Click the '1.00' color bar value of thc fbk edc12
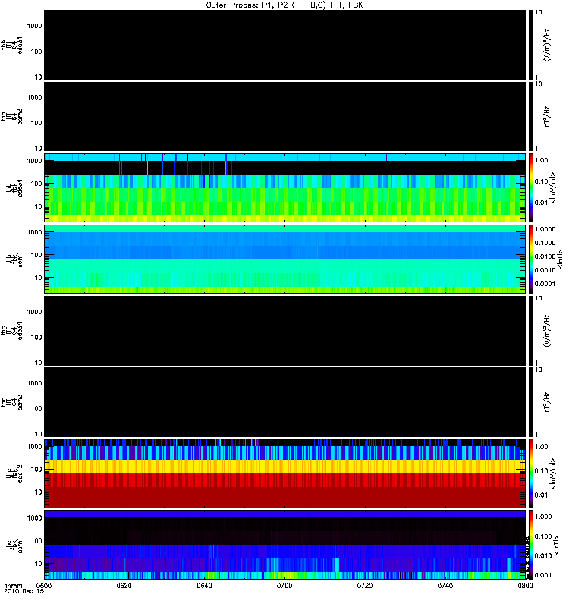569x607 pixels. coord(542,447)
